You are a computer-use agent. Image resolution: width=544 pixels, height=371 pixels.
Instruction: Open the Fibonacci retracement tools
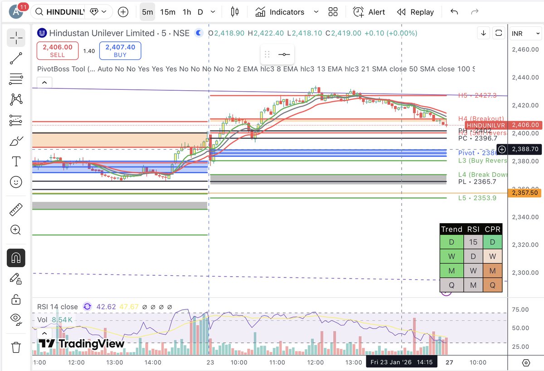tap(16, 79)
